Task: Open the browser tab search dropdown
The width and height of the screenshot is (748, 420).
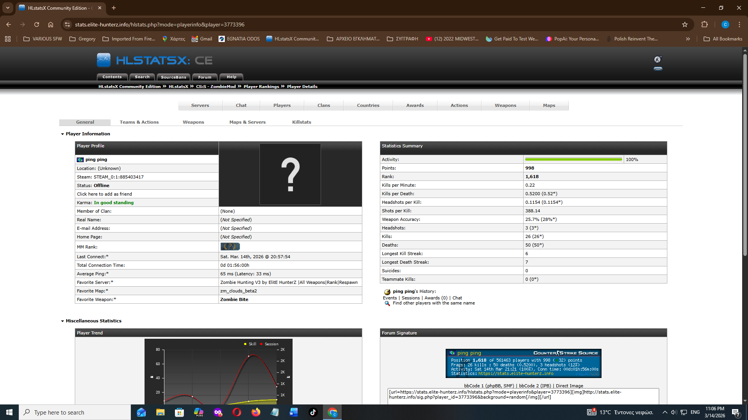Action: point(8,8)
